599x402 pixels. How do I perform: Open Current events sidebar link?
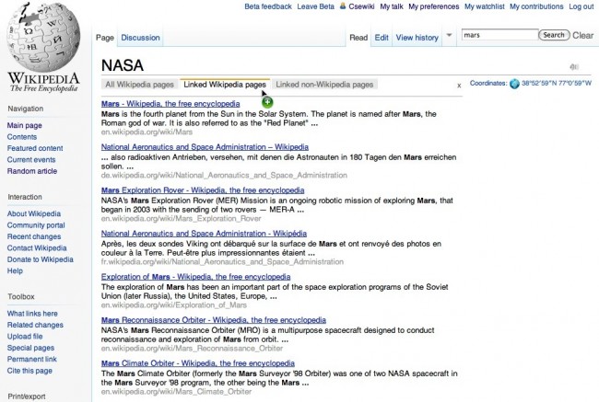click(x=31, y=160)
